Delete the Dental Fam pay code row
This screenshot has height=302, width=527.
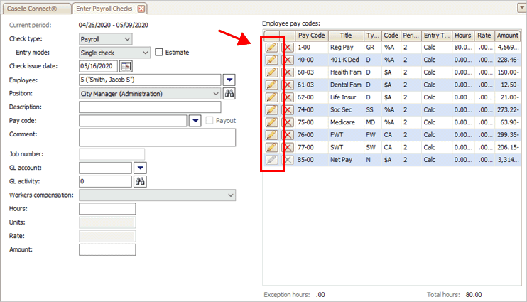tap(288, 85)
